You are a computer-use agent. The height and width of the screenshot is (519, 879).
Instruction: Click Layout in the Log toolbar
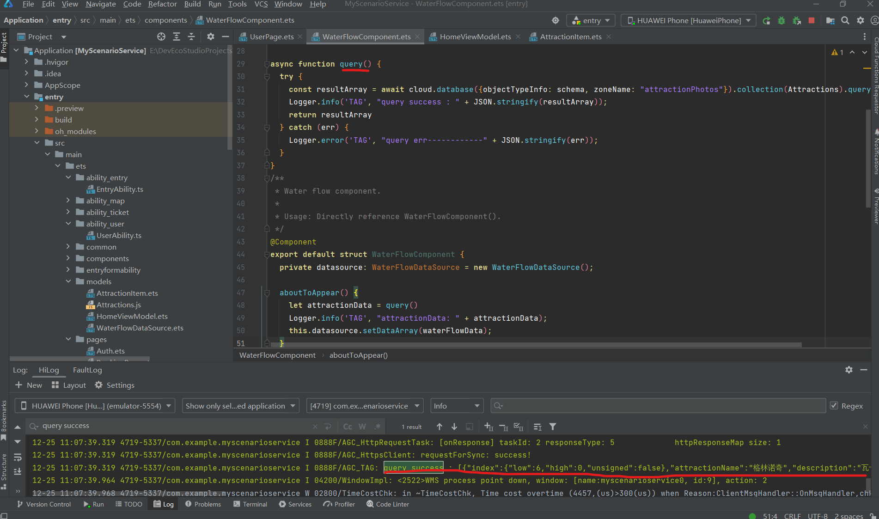point(69,385)
